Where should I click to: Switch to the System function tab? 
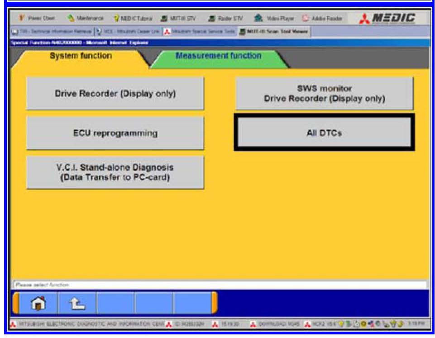point(81,56)
